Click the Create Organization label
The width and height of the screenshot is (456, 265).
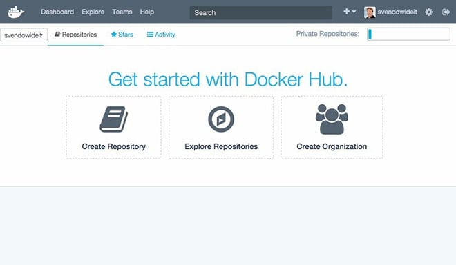click(x=332, y=146)
